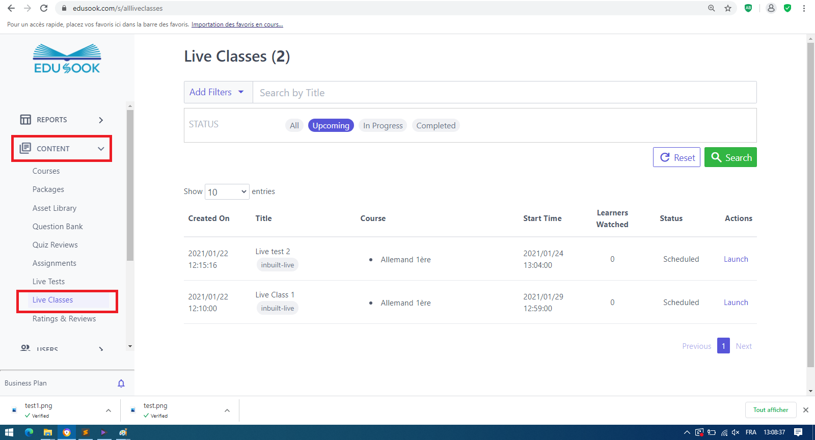Image resolution: width=815 pixels, height=440 pixels.
Task: Click the browser reload icon
Action: [44, 8]
